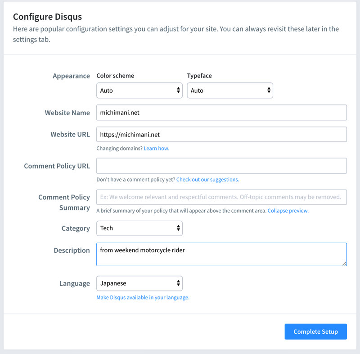Screen dimensions: 360x354
Task: Click the Category dropdown arrow icon
Action: (177, 228)
